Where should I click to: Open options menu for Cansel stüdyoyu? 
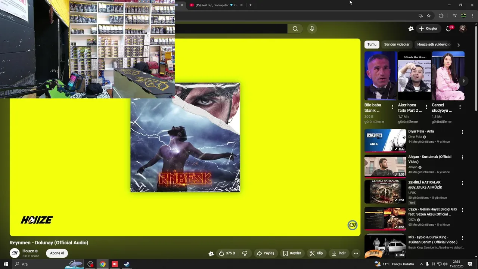click(460, 107)
